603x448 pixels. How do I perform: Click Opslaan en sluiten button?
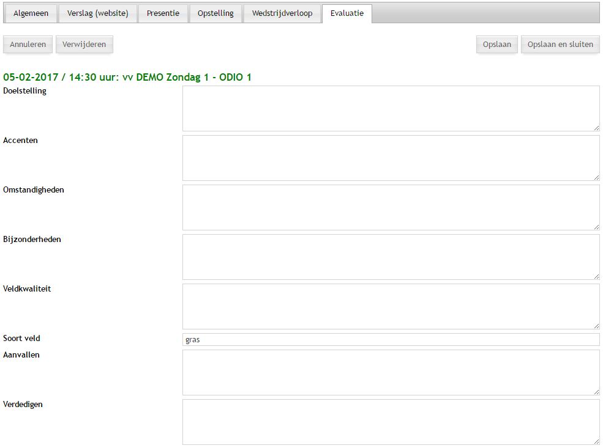click(560, 45)
